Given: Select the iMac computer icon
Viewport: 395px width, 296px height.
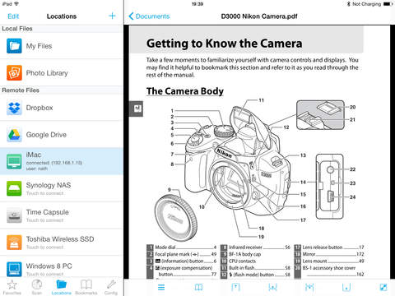Looking at the screenshot, I should point(14,161).
